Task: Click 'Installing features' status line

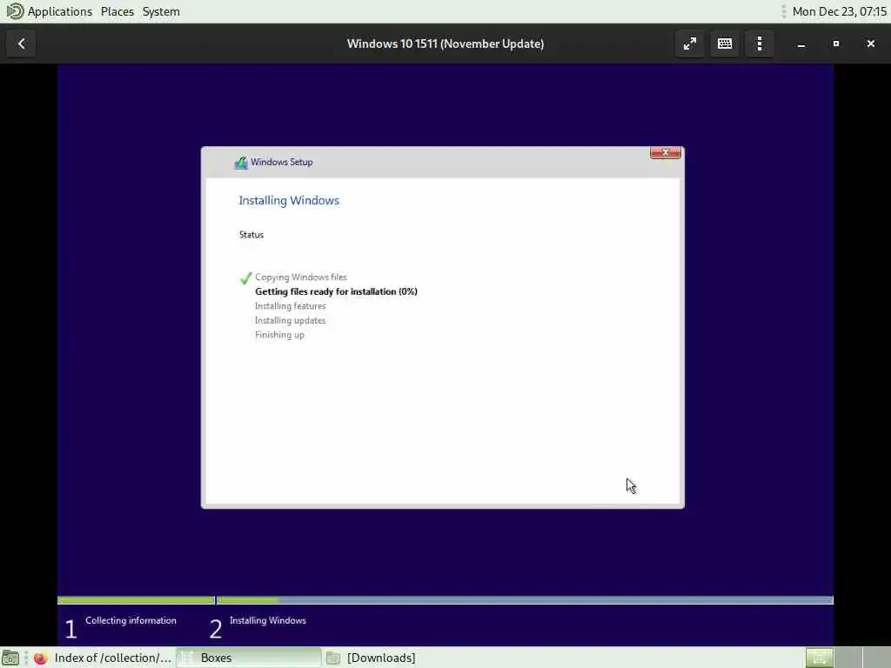Action: 291,306
